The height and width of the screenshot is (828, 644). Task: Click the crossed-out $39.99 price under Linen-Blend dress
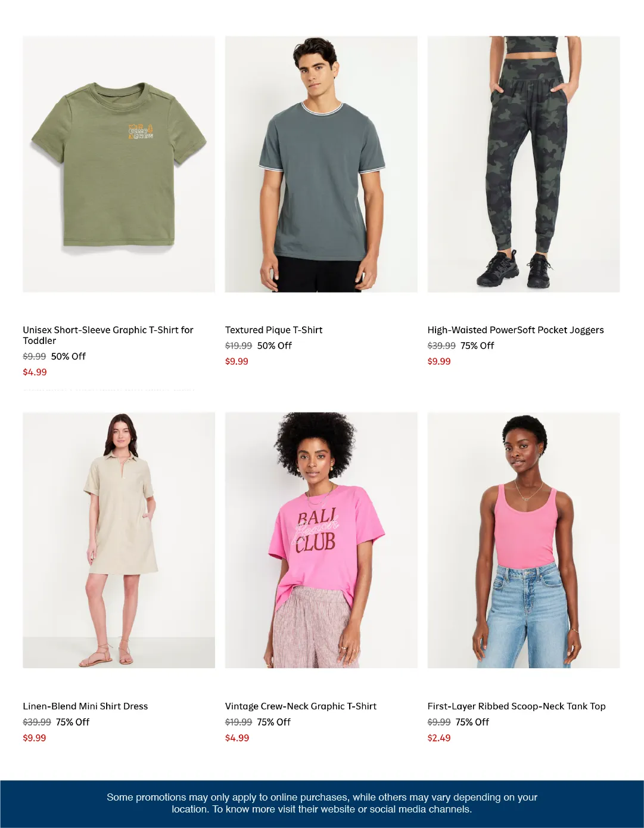coord(37,722)
